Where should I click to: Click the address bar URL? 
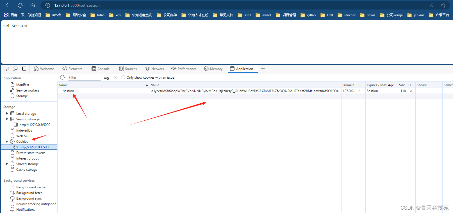[x=77, y=5]
